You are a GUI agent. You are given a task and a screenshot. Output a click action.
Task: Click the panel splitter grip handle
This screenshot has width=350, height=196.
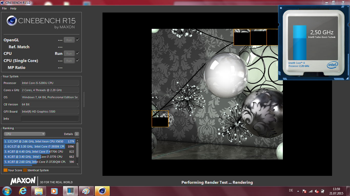[x=84, y=100]
